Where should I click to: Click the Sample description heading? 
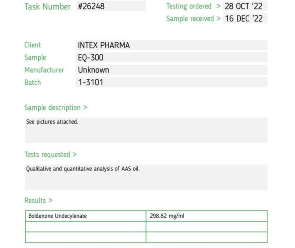click(56, 108)
